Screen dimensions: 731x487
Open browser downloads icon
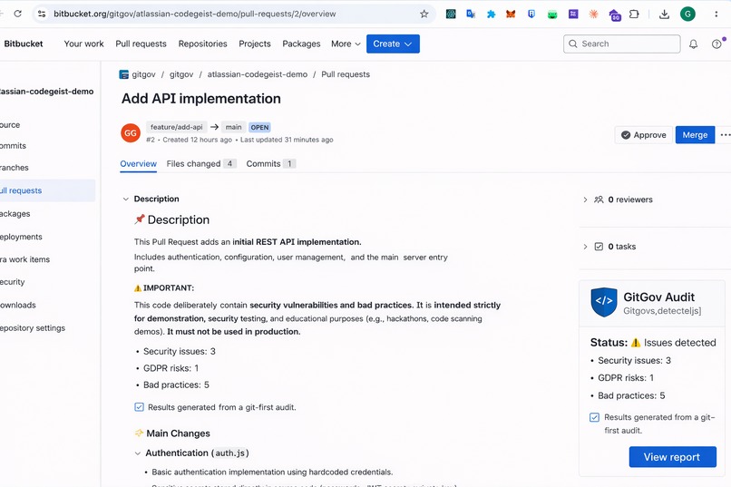pos(664,14)
